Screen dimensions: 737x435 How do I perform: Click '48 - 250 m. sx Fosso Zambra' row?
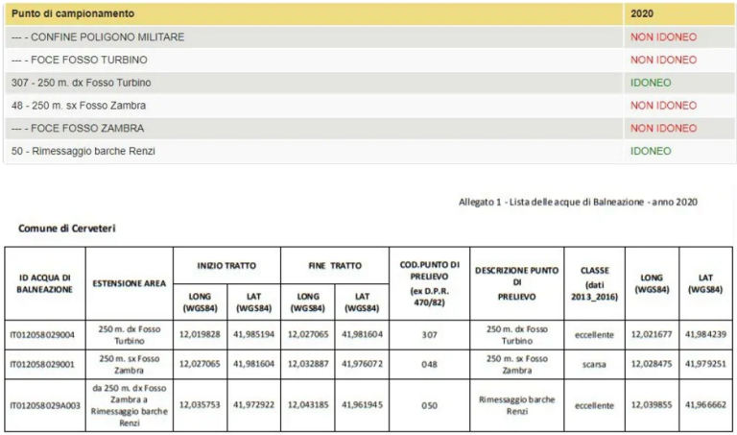point(79,106)
